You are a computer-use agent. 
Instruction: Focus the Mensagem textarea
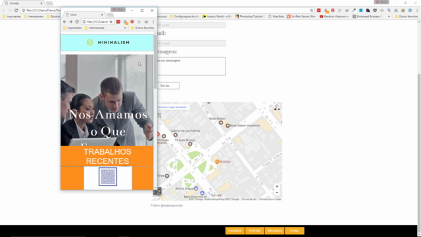(191, 66)
